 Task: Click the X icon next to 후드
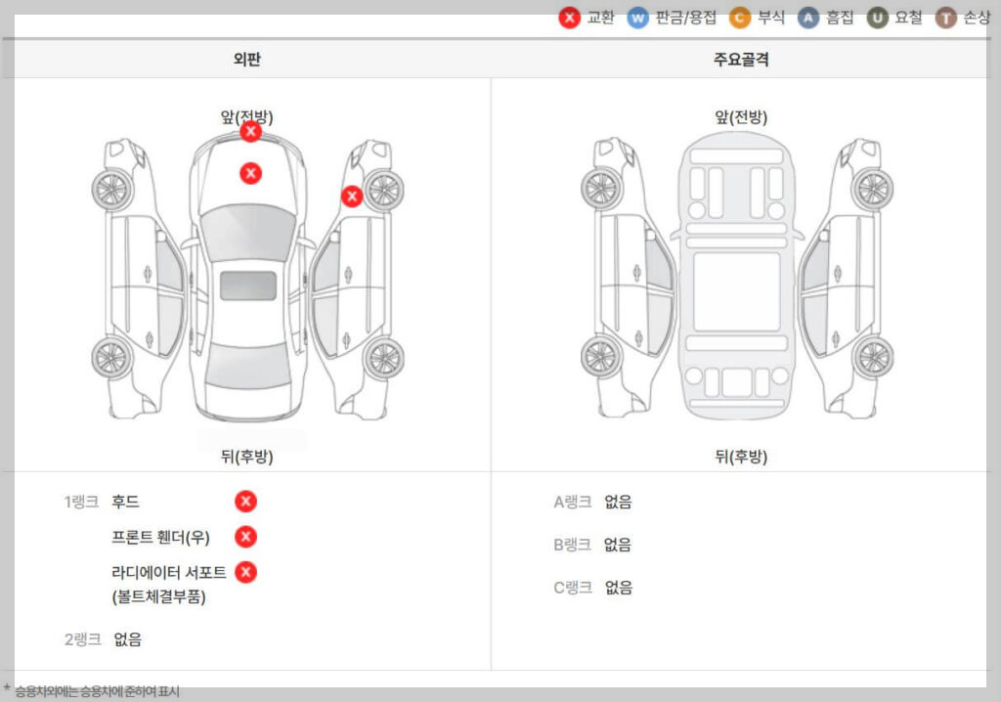[x=245, y=502]
